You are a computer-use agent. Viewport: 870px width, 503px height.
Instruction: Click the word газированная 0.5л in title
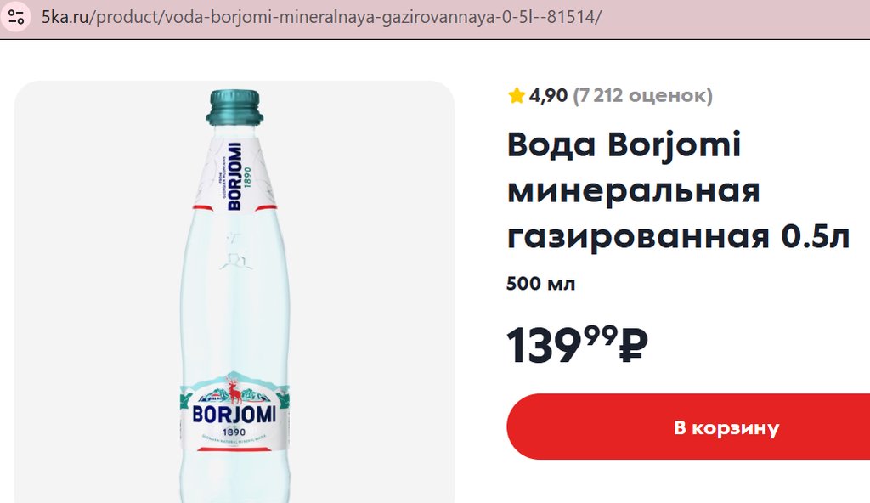pos(679,236)
